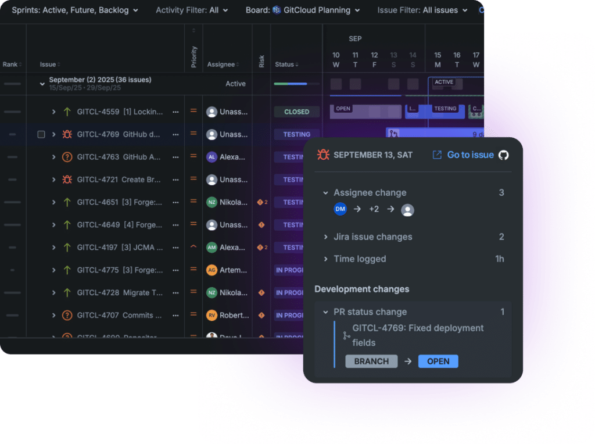The width and height of the screenshot is (595, 444).
Task: Click the bug icon on GITCL-4721
Action: 67,180
